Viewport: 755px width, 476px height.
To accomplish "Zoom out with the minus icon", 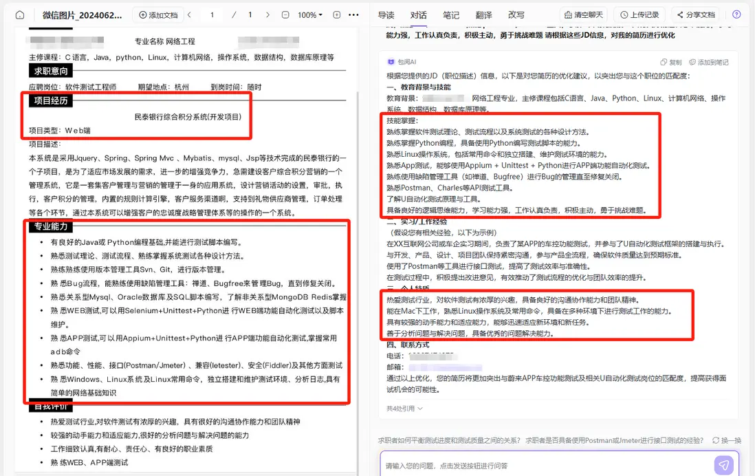I will coord(285,15).
